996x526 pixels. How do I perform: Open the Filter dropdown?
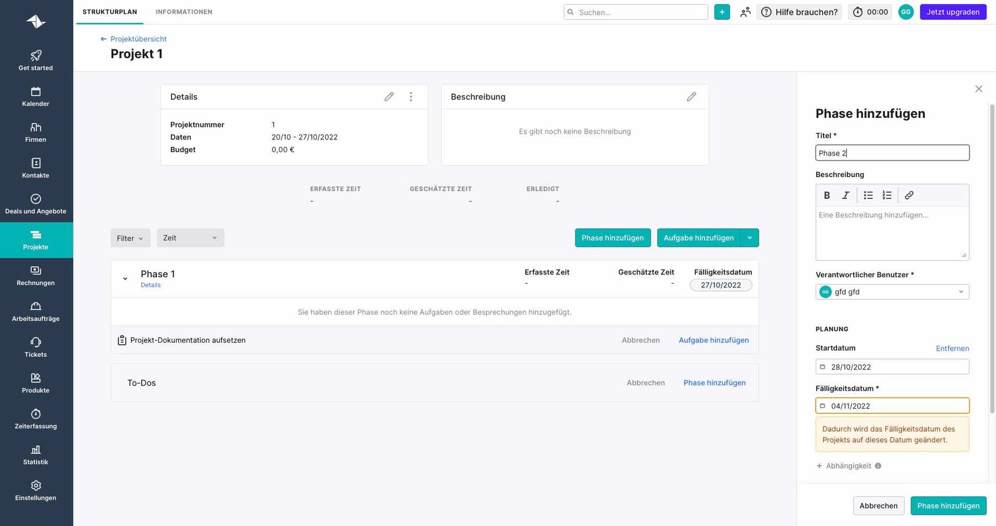(x=130, y=238)
